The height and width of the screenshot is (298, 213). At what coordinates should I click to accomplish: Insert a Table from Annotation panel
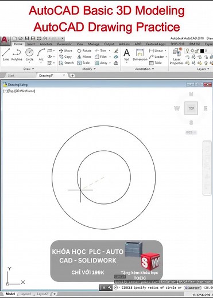click(156, 63)
